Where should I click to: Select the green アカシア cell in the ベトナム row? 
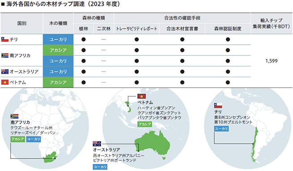58,82
